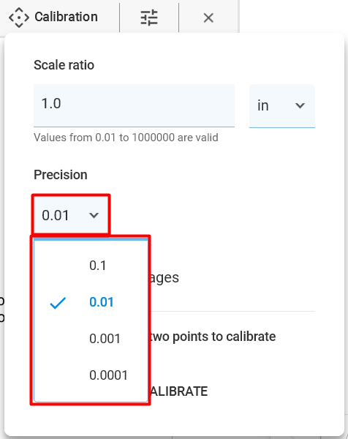
Task: Open the sliders settings icon
Action: pyautogui.click(x=149, y=18)
